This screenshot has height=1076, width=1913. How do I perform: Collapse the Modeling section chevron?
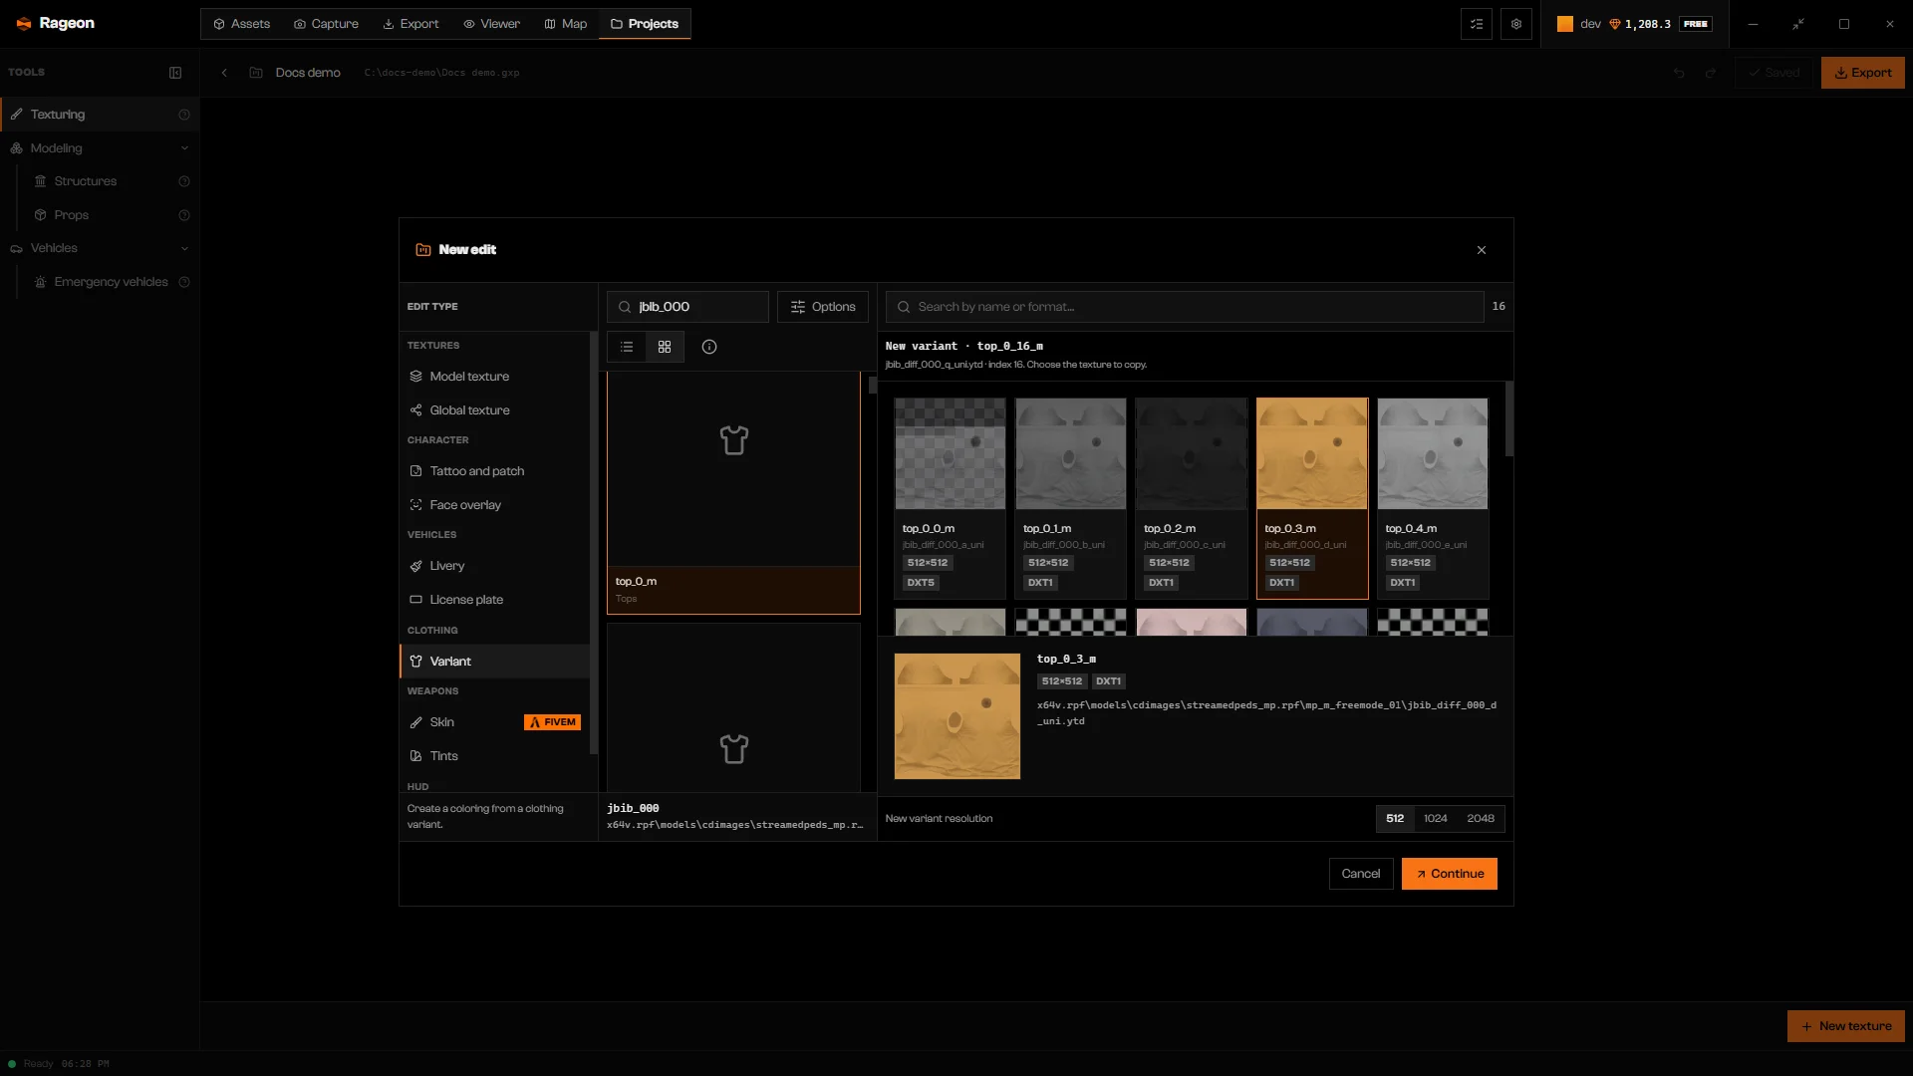(184, 148)
